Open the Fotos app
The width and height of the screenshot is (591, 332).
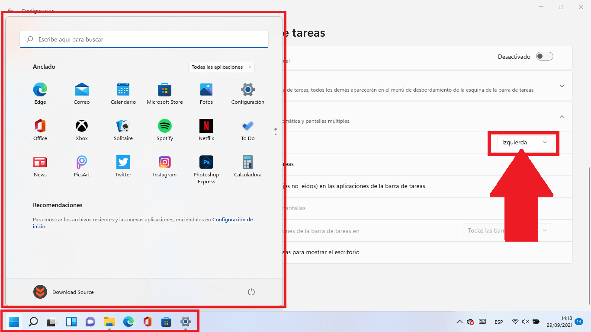tap(206, 94)
